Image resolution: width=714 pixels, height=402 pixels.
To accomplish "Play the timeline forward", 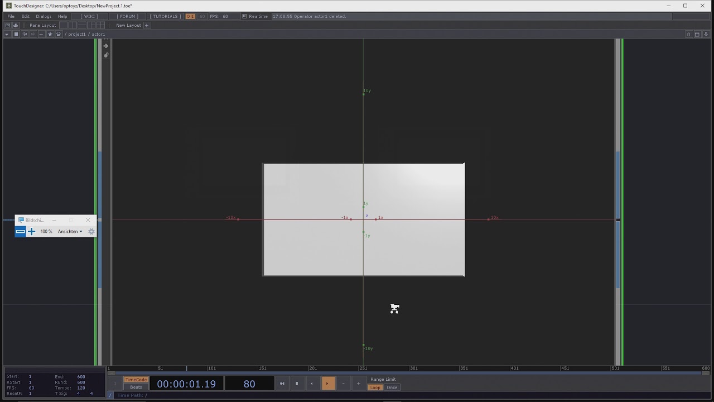I will click(328, 384).
